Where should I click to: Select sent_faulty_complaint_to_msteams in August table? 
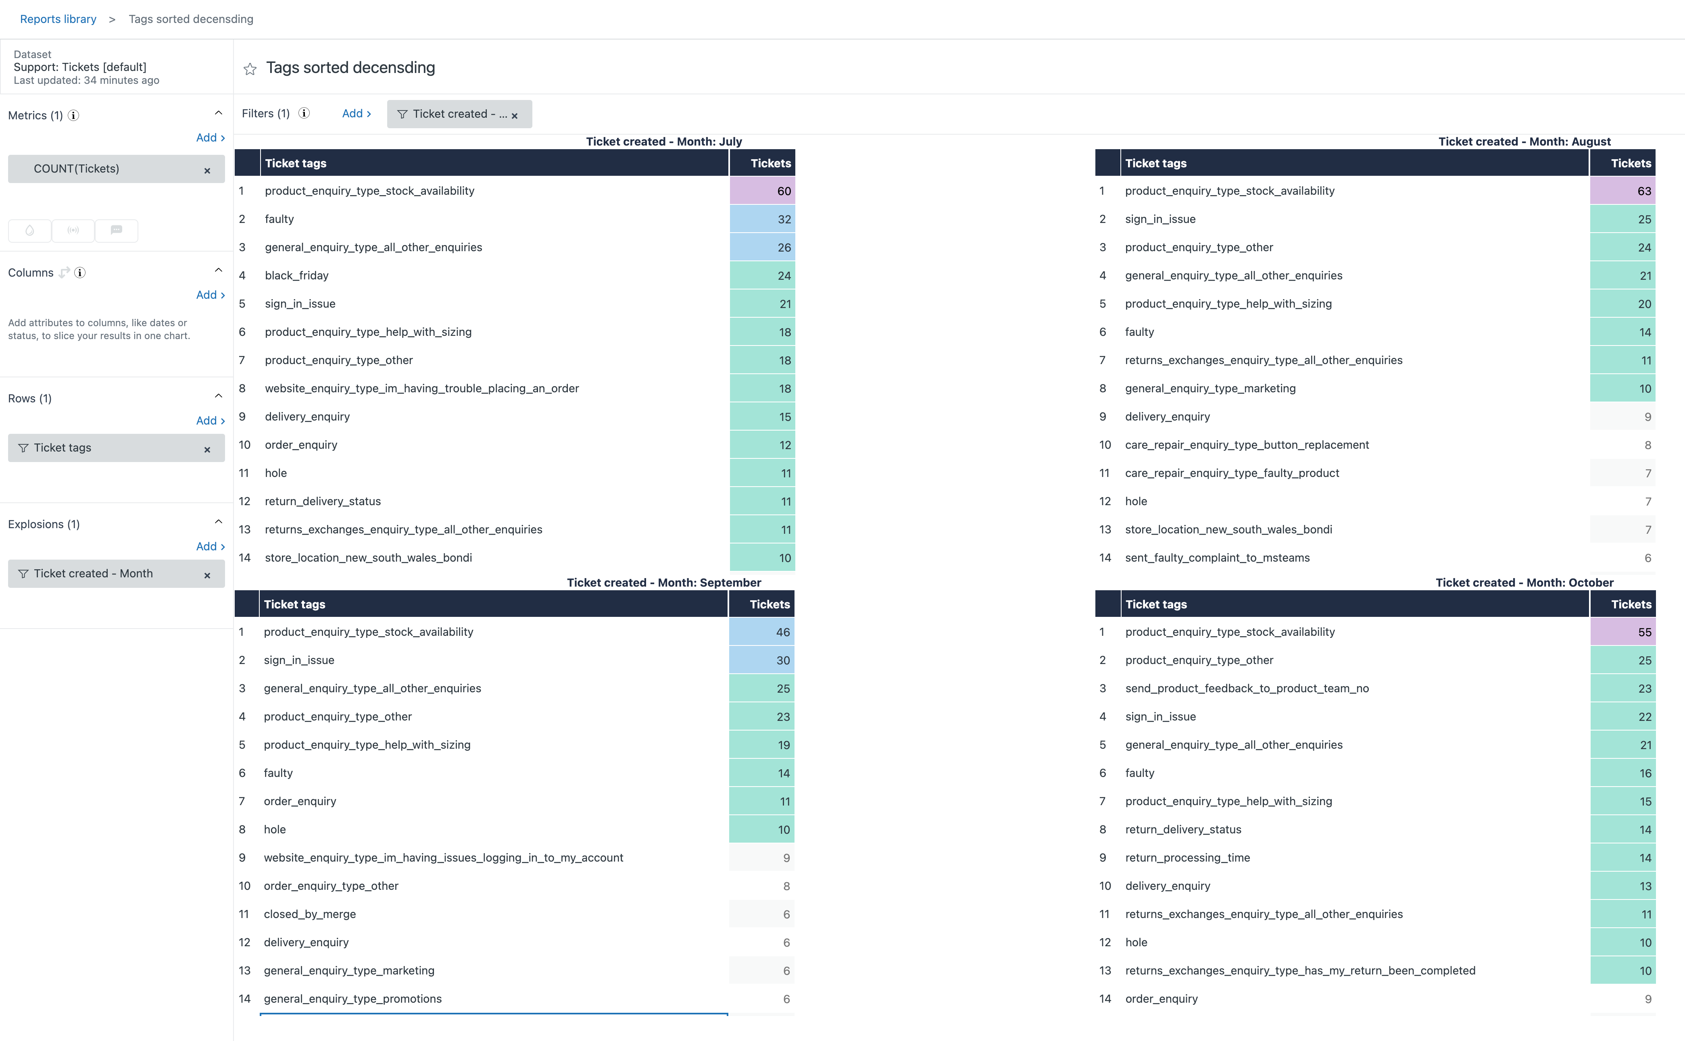pos(1218,558)
